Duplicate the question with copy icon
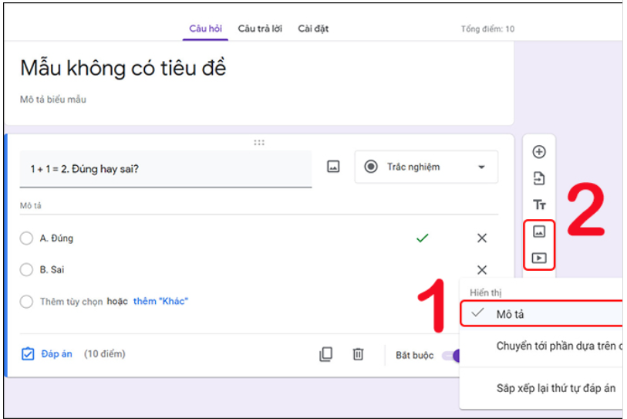Image resolution: width=627 pixels, height=419 pixels. click(326, 354)
